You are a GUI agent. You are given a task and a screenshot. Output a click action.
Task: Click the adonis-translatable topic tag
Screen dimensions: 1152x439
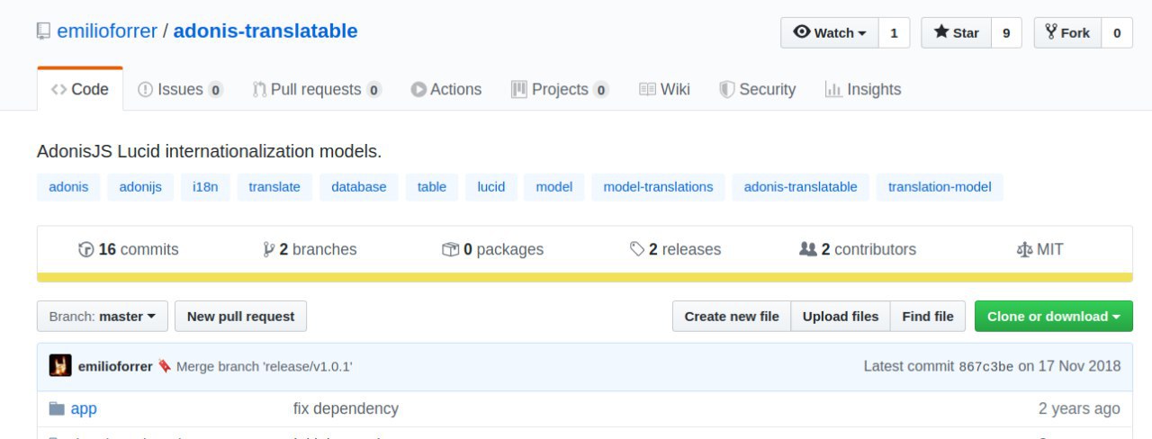(801, 187)
